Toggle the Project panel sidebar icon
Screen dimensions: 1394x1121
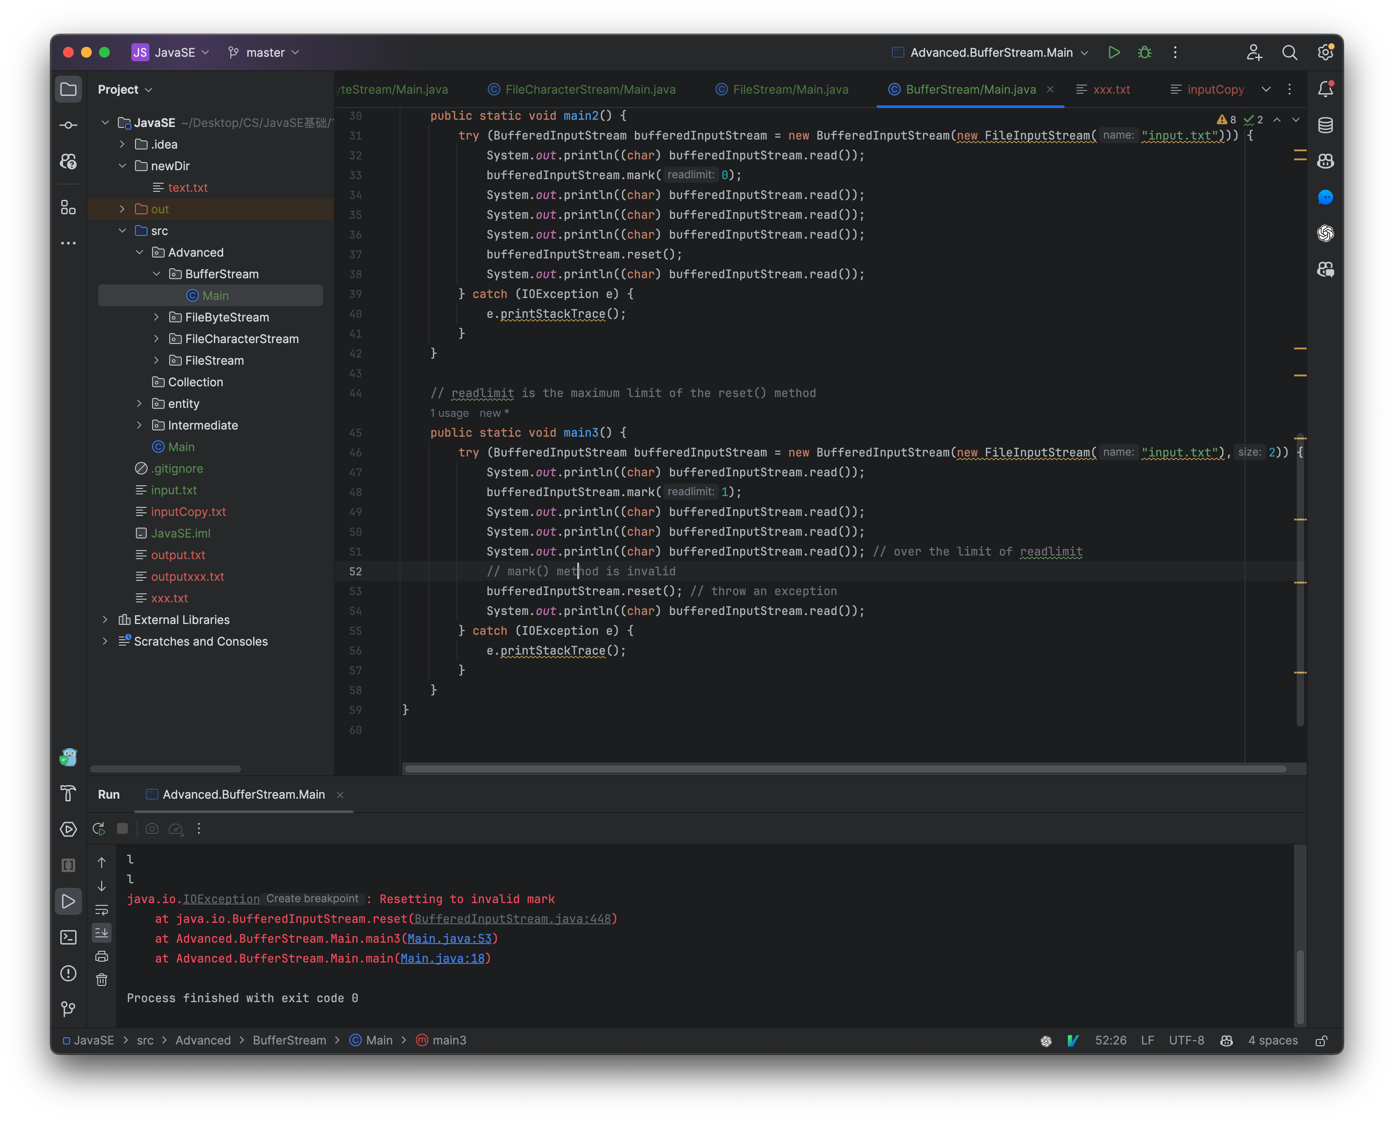(68, 89)
